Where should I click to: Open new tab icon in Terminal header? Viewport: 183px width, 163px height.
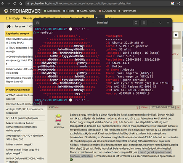[x=37, y=23]
